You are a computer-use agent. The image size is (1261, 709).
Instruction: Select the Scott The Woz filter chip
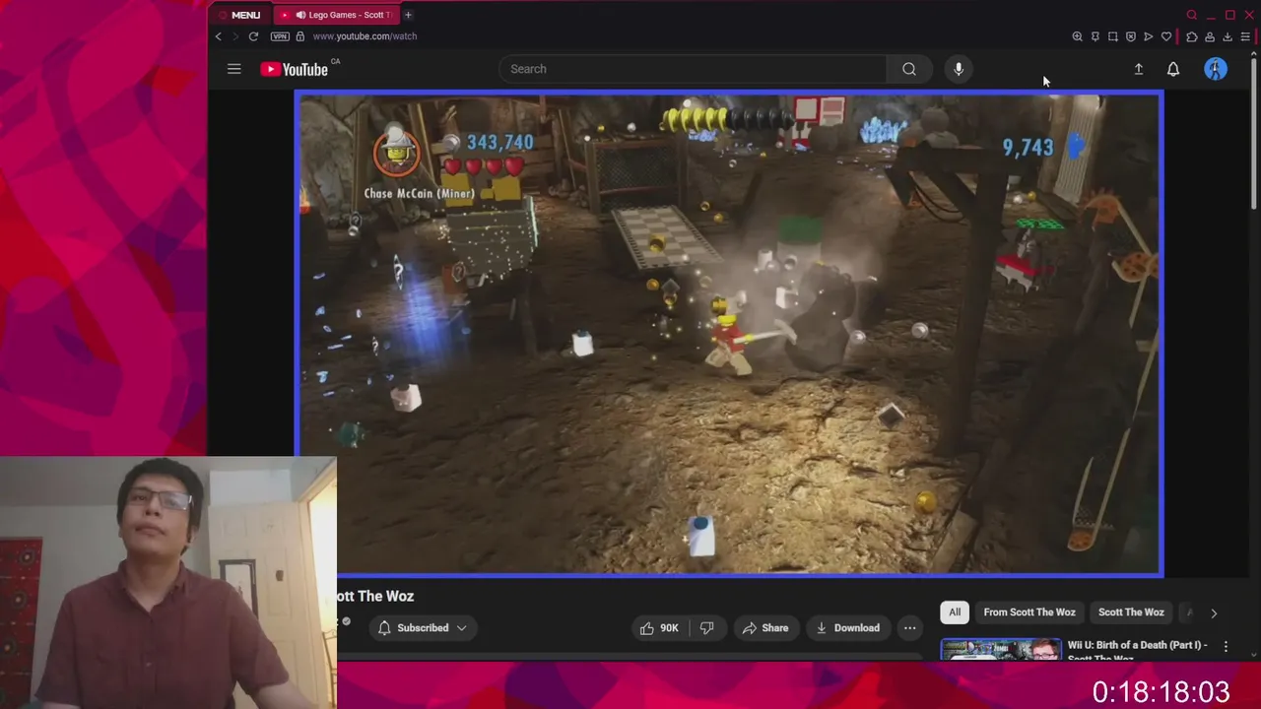pos(1131,612)
